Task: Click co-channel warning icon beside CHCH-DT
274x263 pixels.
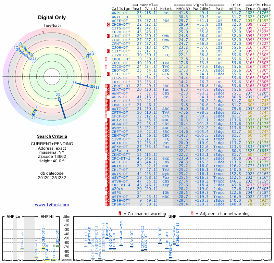Action: [x=109, y=25]
